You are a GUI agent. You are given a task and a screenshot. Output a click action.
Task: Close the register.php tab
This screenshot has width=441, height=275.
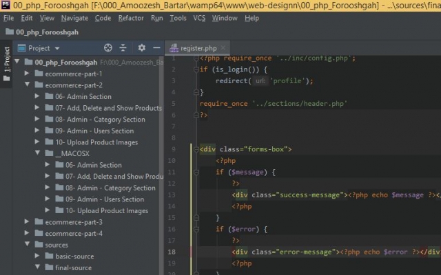[223, 47]
